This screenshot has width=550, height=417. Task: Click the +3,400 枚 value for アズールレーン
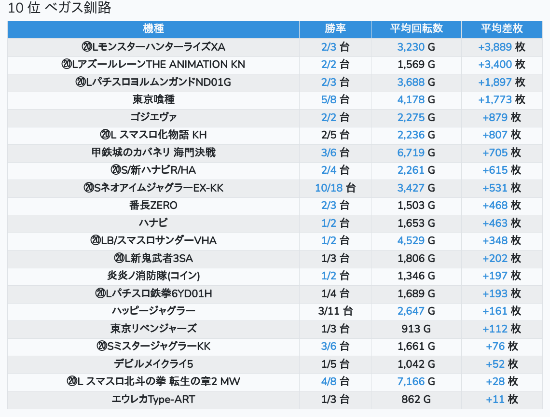coord(495,65)
